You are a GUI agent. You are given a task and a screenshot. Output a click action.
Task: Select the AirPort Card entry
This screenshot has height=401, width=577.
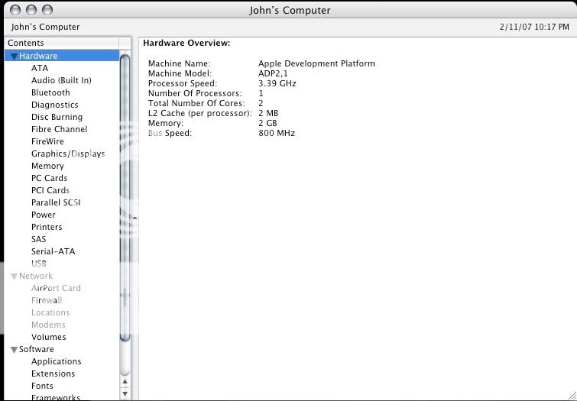(x=56, y=288)
